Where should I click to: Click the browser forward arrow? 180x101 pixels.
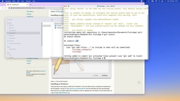[3, 8]
